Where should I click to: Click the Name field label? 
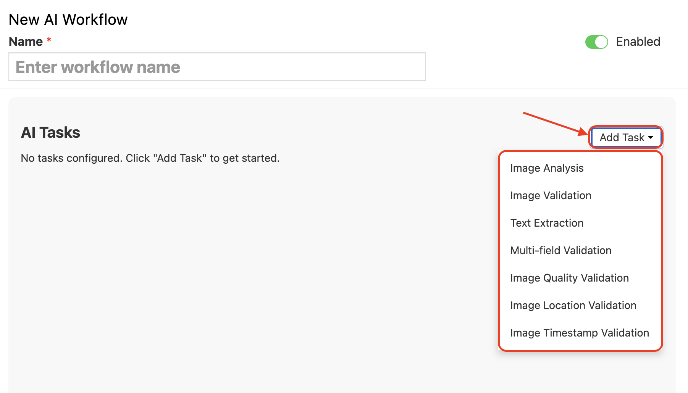point(26,42)
